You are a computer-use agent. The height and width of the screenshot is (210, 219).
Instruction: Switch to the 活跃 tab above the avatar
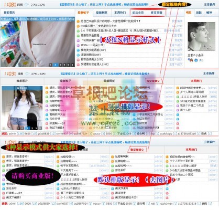coord(199,13)
